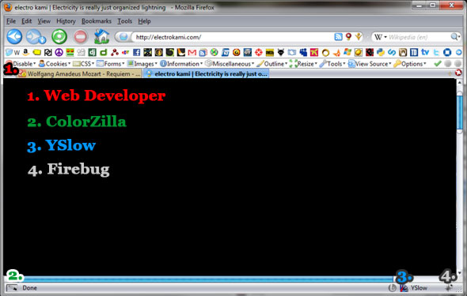Go to the Home page icon

(x=101, y=36)
